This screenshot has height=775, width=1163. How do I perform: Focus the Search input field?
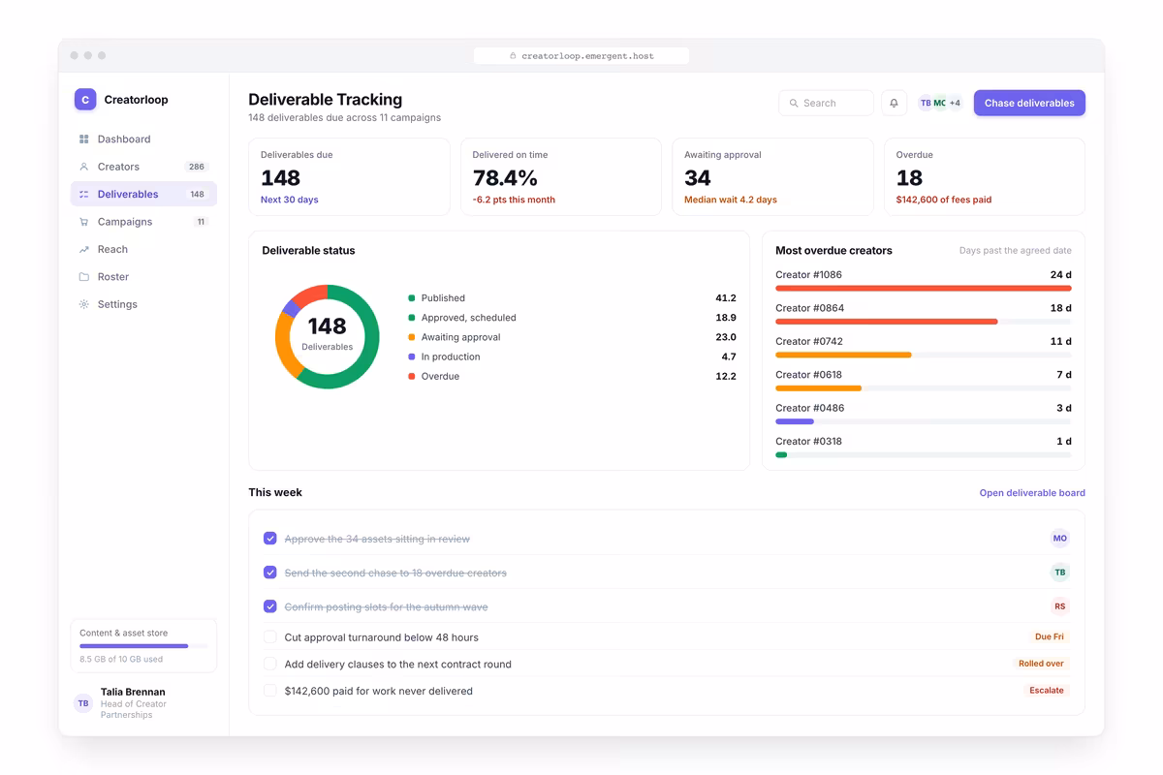[826, 103]
